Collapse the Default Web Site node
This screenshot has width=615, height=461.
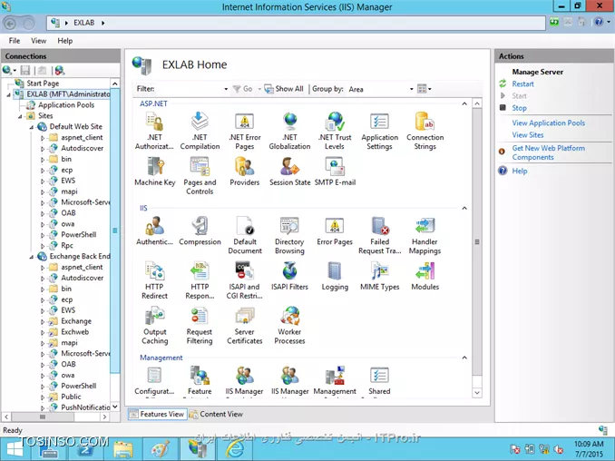click(x=32, y=127)
